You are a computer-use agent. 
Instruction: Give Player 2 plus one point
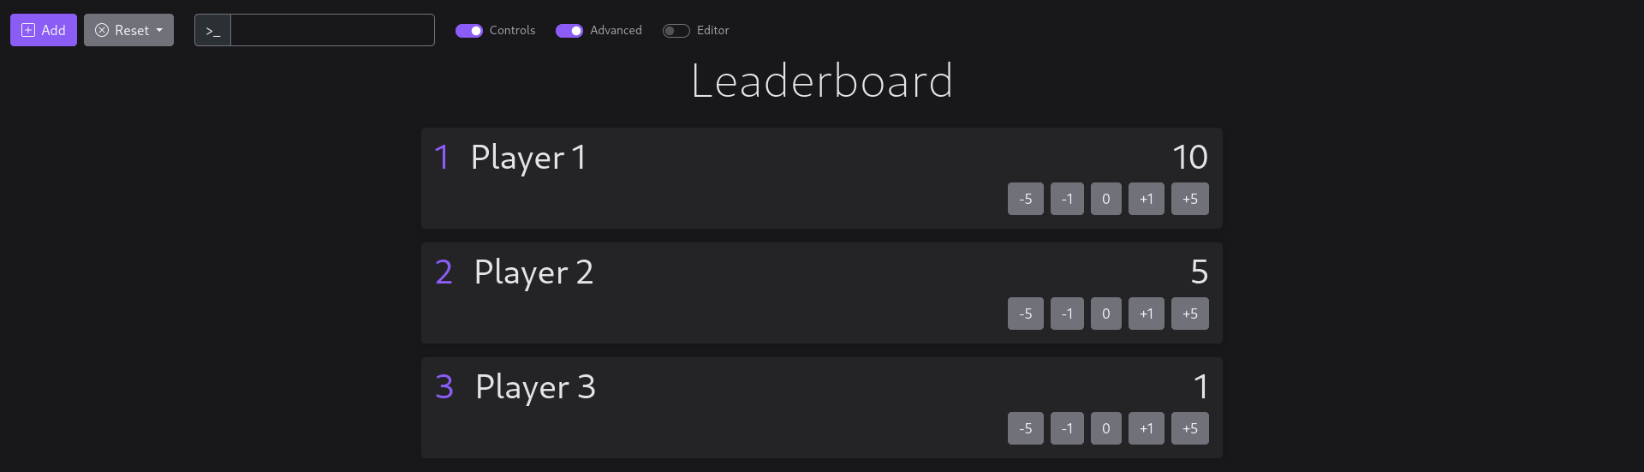pyautogui.click(x=1146, y=314)
